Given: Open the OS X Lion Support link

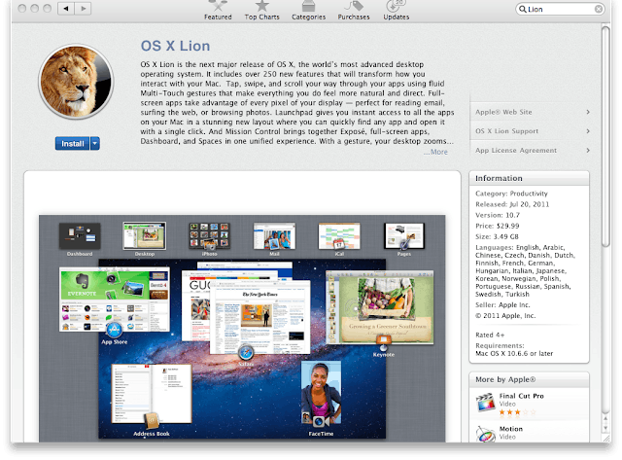Looking at the screenshot, I should point(506,131).
